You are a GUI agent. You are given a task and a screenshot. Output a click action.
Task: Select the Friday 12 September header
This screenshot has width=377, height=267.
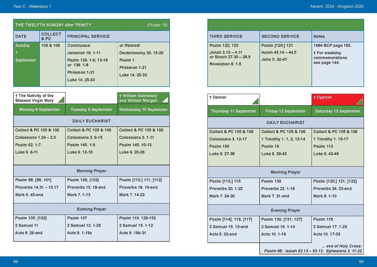point(286,111)
